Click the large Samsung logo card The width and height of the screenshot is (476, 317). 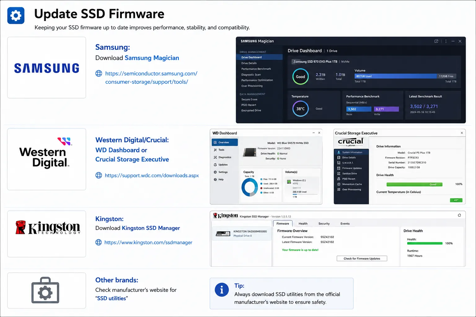tap(46, 67)
